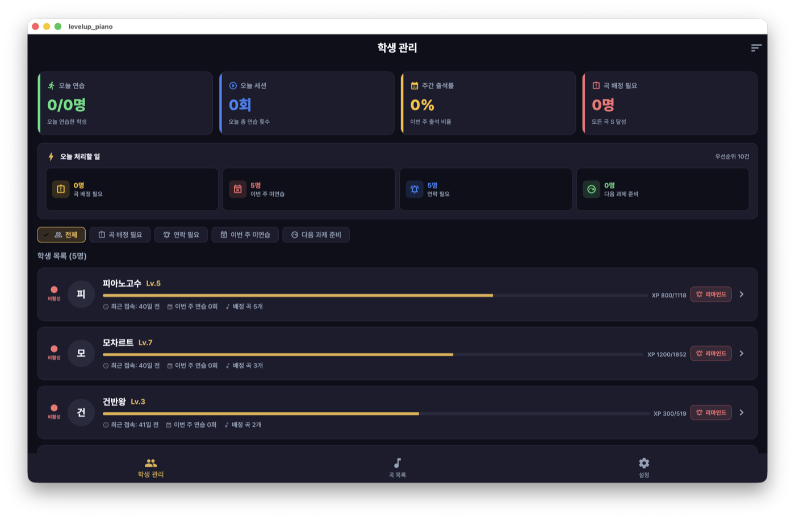Click the red calendar 이번 주 미연습 icon
Viewport: 795px width, 519px height.
coord(238,189)
